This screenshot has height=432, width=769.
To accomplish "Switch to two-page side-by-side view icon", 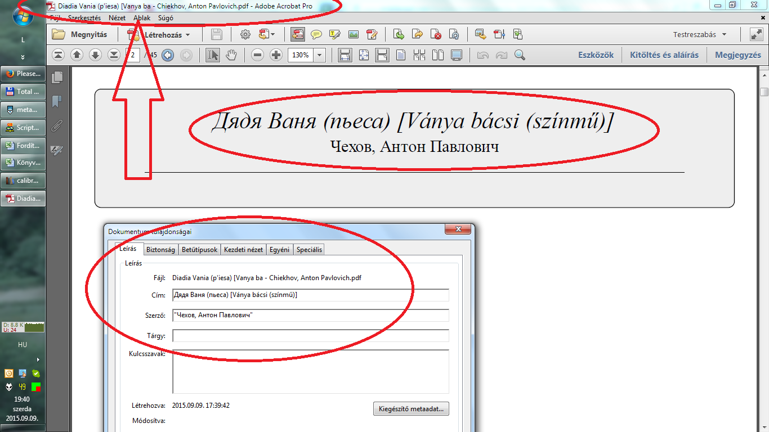I will (x=438, y=55).
